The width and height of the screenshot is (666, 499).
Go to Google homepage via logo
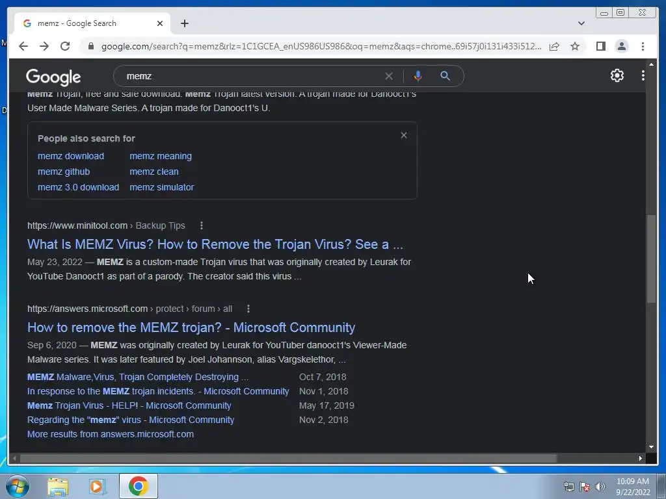[x=53, y=77]
